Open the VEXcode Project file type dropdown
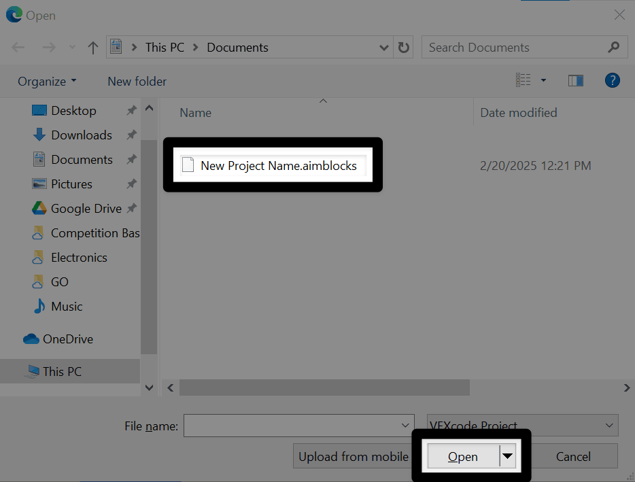Viewport: 635px width, 482px height. 608,425
